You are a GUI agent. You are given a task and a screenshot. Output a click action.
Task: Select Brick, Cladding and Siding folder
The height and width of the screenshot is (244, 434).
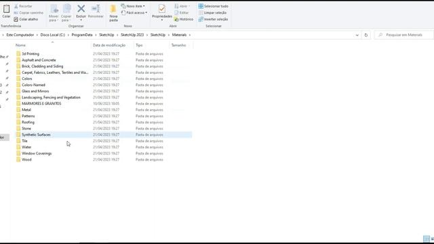pos(42,66)
